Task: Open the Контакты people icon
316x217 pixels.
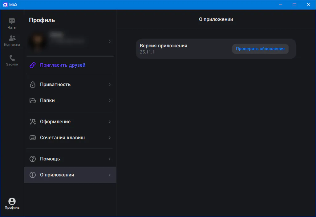Action: point(12,38)
